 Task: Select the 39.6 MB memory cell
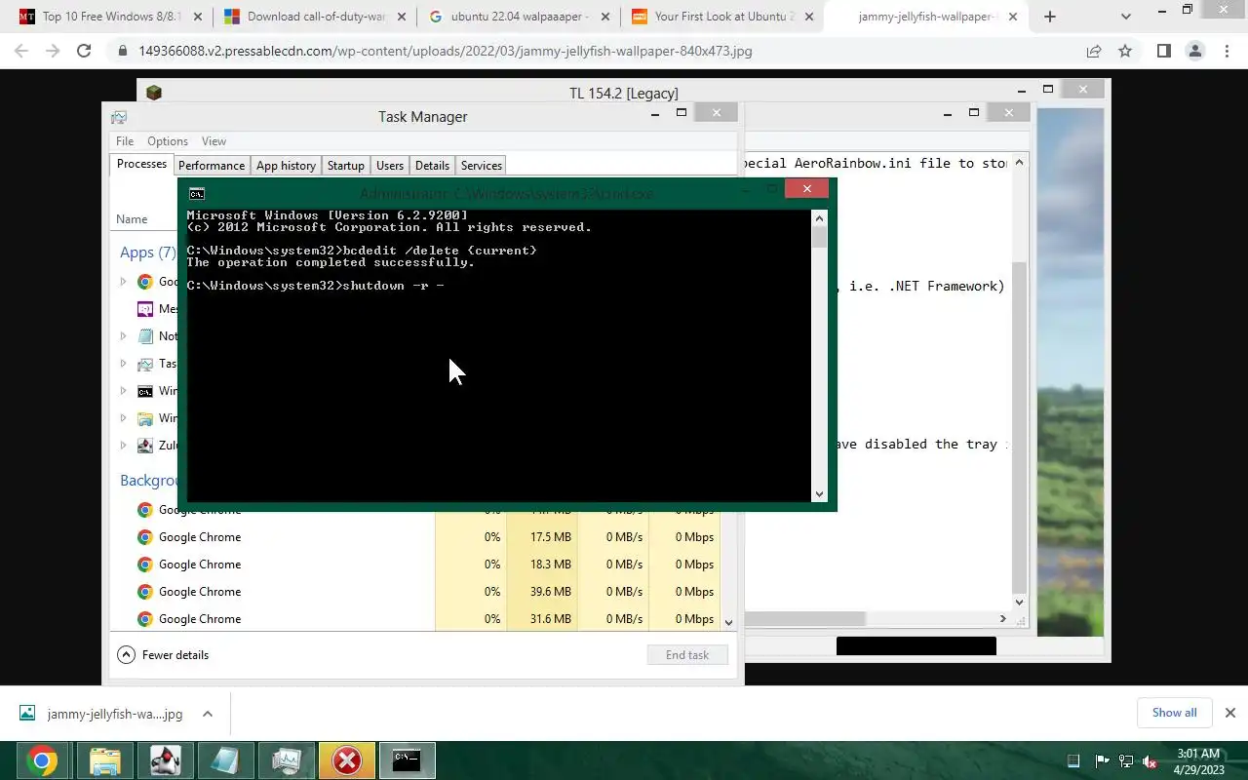[542, 592]
